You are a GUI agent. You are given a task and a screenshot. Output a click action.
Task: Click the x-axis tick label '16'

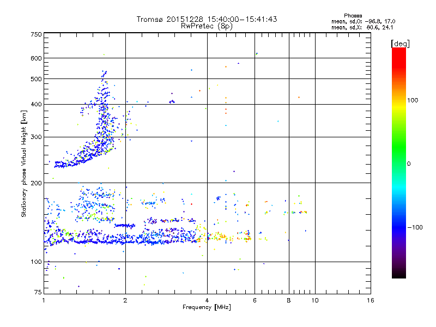click(371, 300)
